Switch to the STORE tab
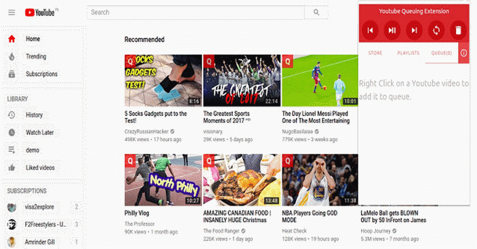Image resolution: width=477 pixels, height=249 pixels. coord(375,53)
